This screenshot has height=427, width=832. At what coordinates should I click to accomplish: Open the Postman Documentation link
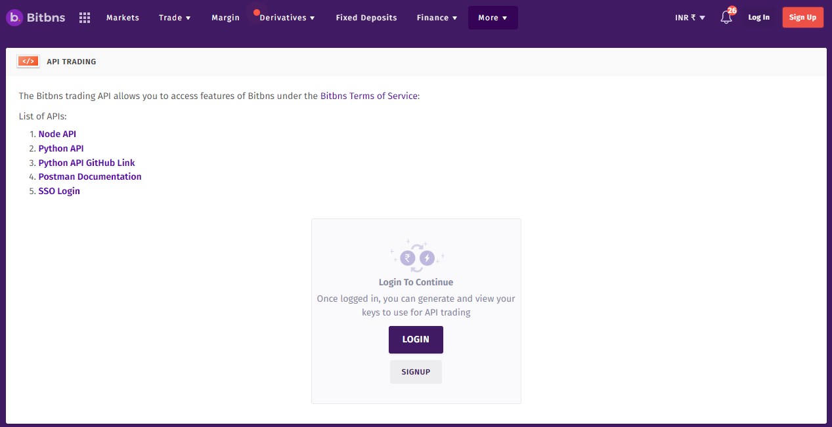(x=90, y=176)
